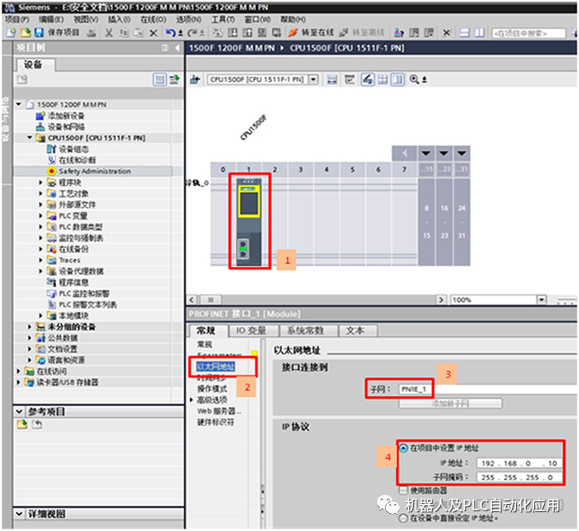Select the CPU module in rack slot 1
579x531 pixels.
coord(250,222)
